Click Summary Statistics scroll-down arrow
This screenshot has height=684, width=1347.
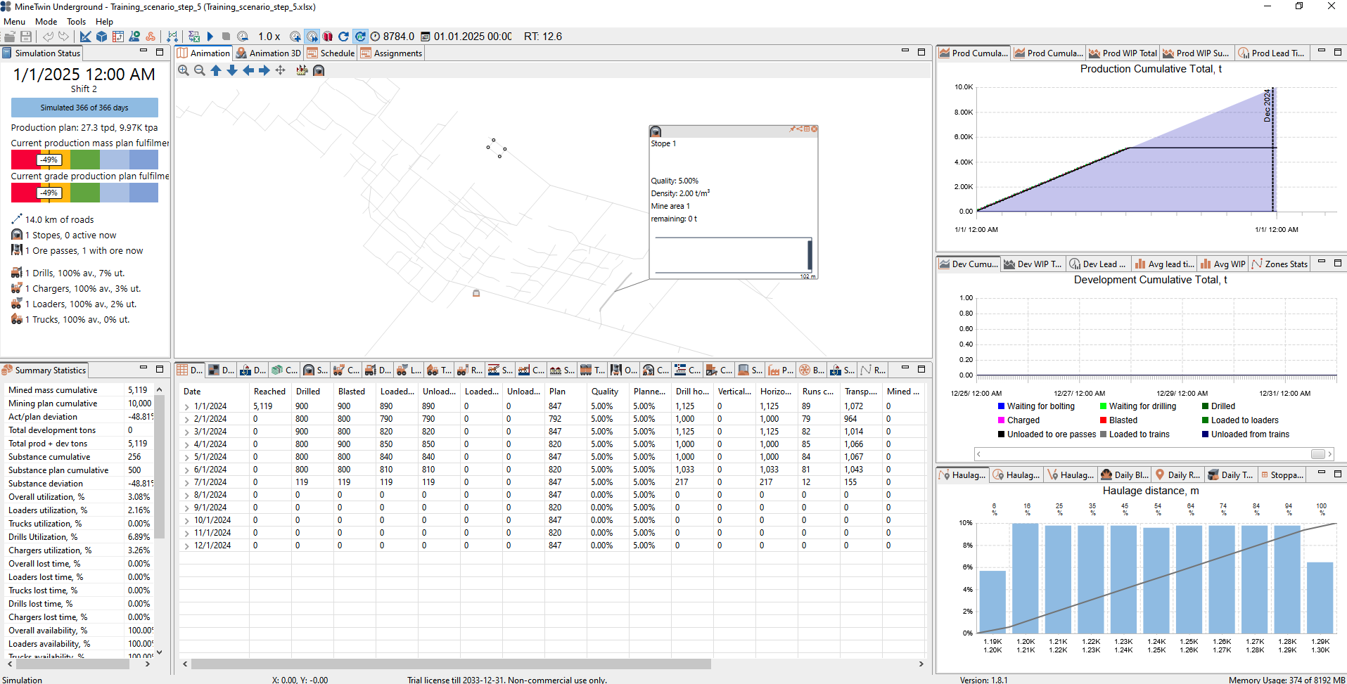click(x=160, y=652)
